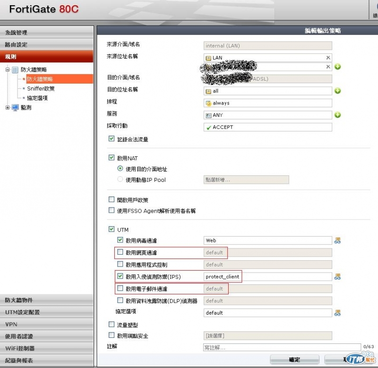Enable 啟用應用程式控制 checkbox
Viewport: 378px width, 368px height.
120,264
